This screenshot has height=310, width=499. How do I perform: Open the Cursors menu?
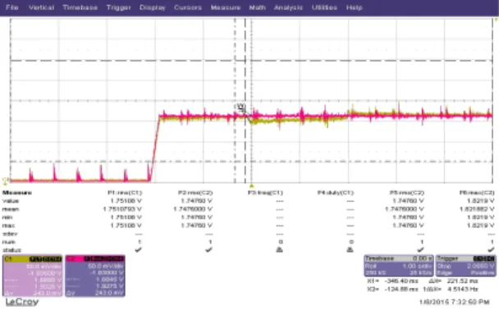(x=188, y=7)
